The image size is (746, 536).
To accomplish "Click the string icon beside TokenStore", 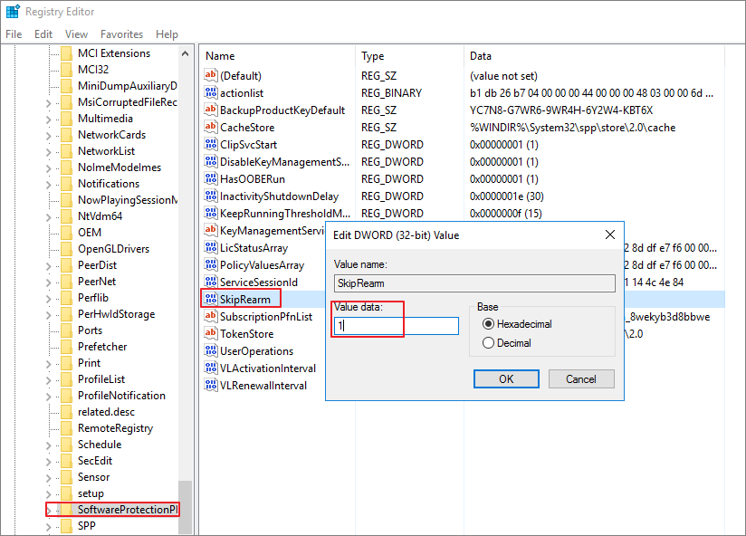I will (211, 333).
